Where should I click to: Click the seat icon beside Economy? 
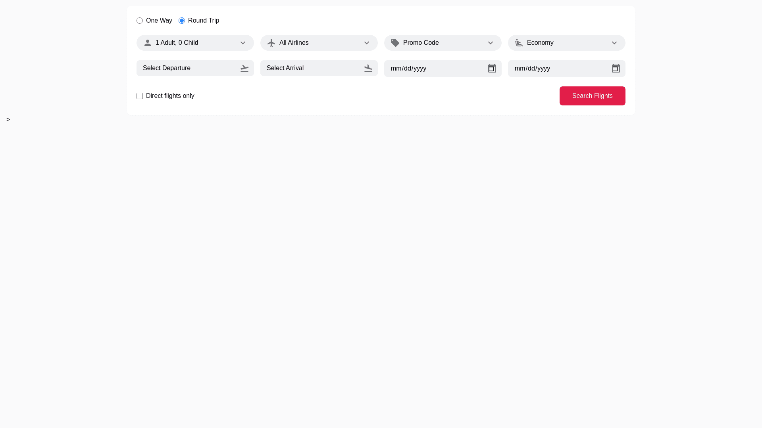coord(519,43)
